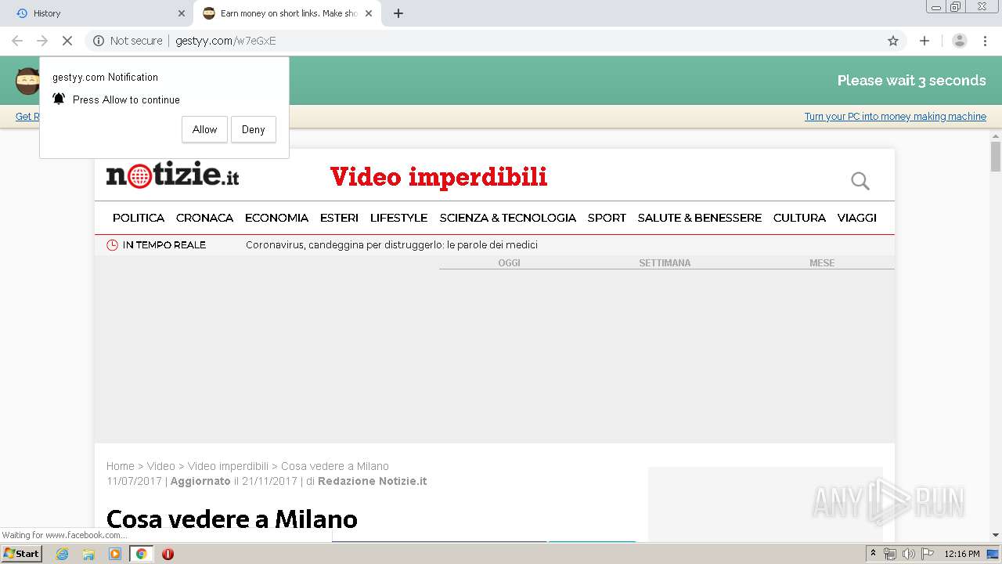Screen dimensions: 1002x564
Task: Close the History tab
Action: point(182,13)
